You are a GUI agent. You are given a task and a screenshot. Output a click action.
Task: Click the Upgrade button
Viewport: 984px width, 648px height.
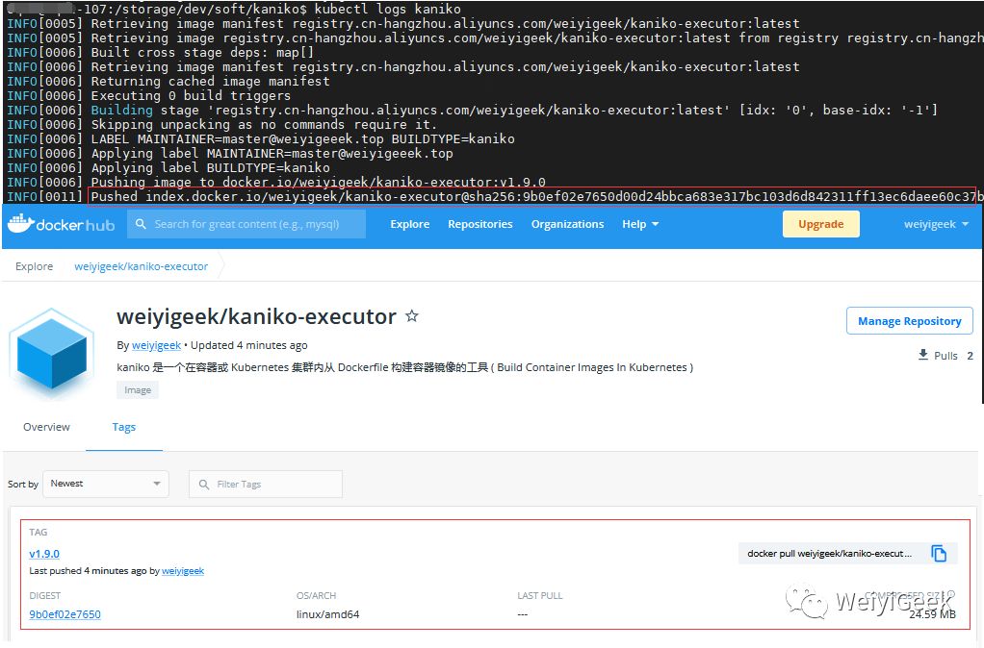pyautogui.click(x=821, y=224)
